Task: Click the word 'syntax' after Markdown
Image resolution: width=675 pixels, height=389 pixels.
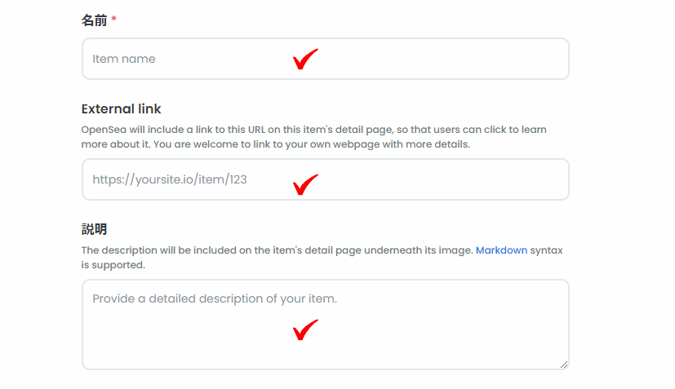Action: pyautogui.click(x=546, y=250)
